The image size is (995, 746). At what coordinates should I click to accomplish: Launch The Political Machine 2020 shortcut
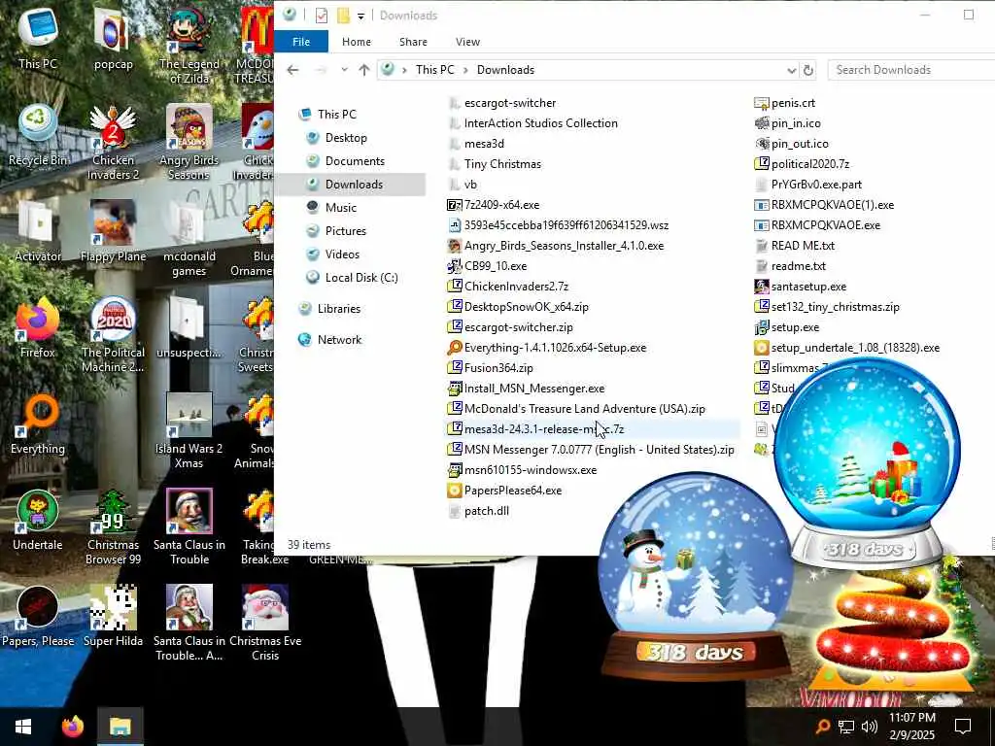point(113,335)
